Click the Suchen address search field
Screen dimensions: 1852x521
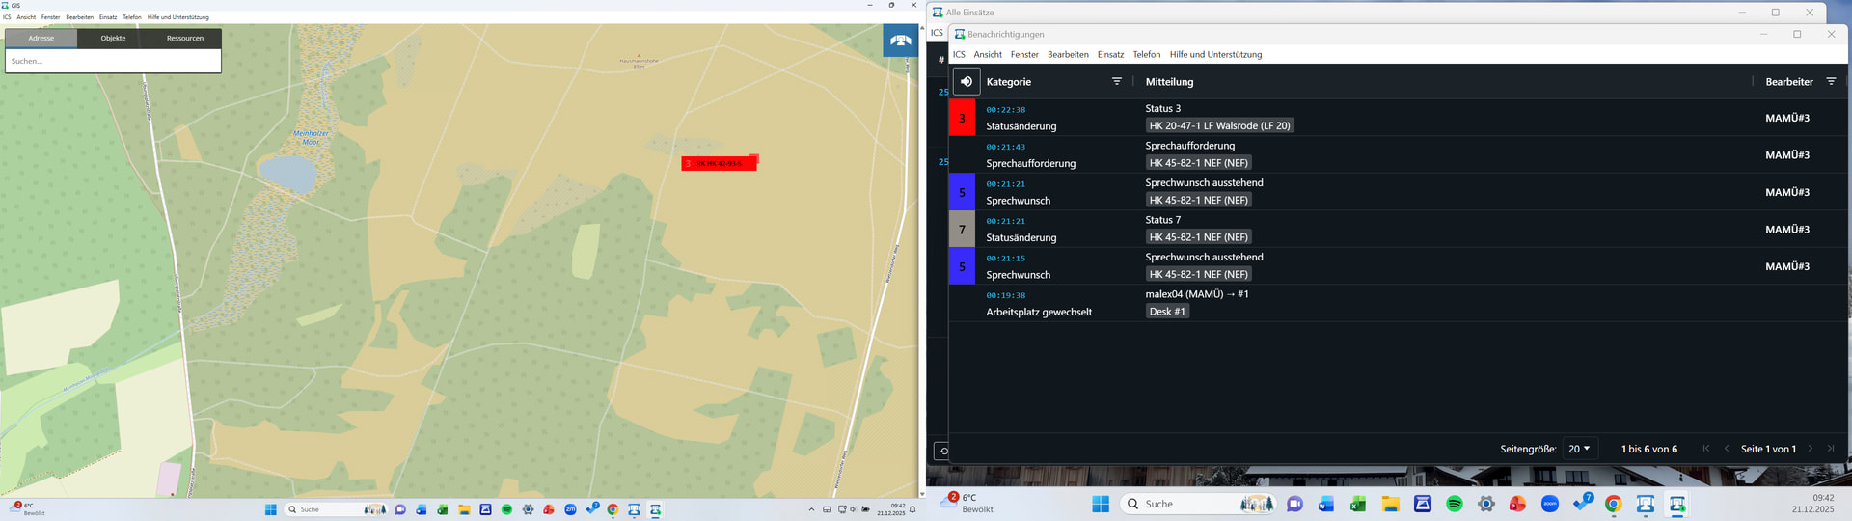(x=113, y=61)
